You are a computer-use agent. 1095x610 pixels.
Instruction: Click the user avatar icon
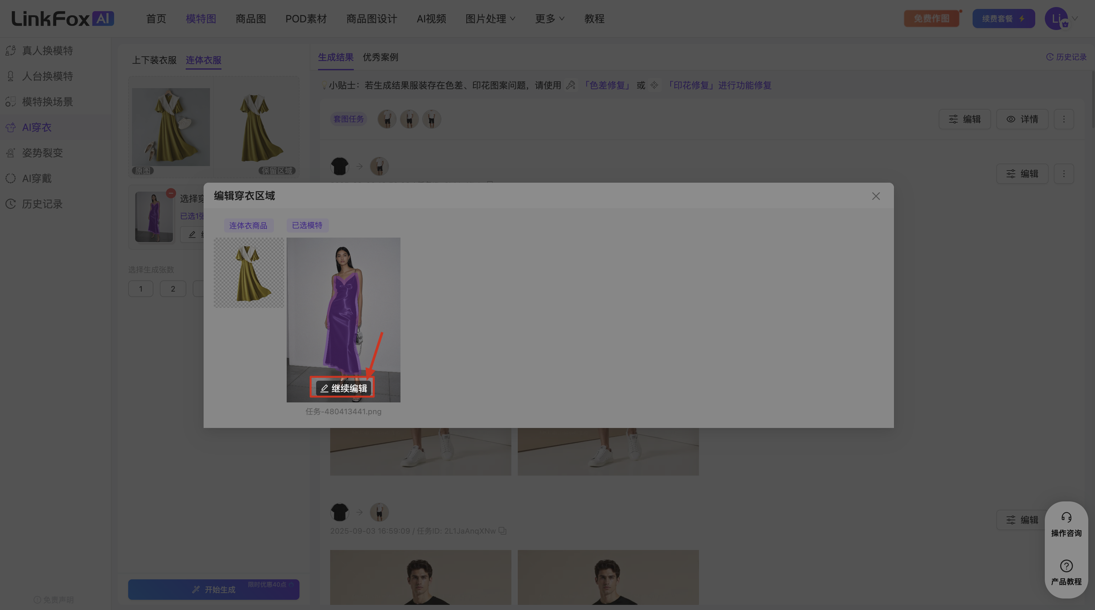(x=1057, y=19)
